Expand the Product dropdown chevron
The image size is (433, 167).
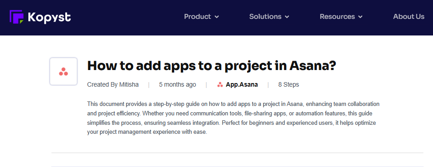217,17
